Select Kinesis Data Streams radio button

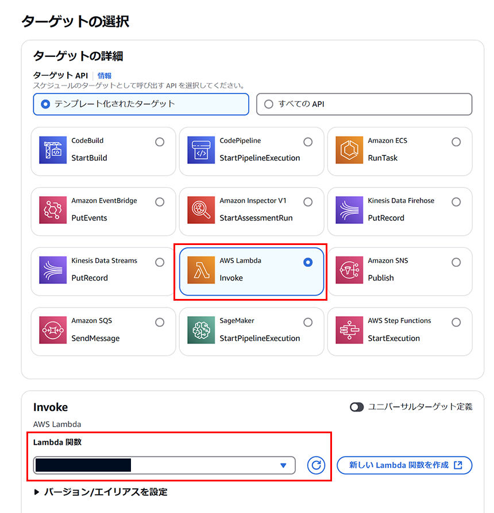[x=160, y=262]
